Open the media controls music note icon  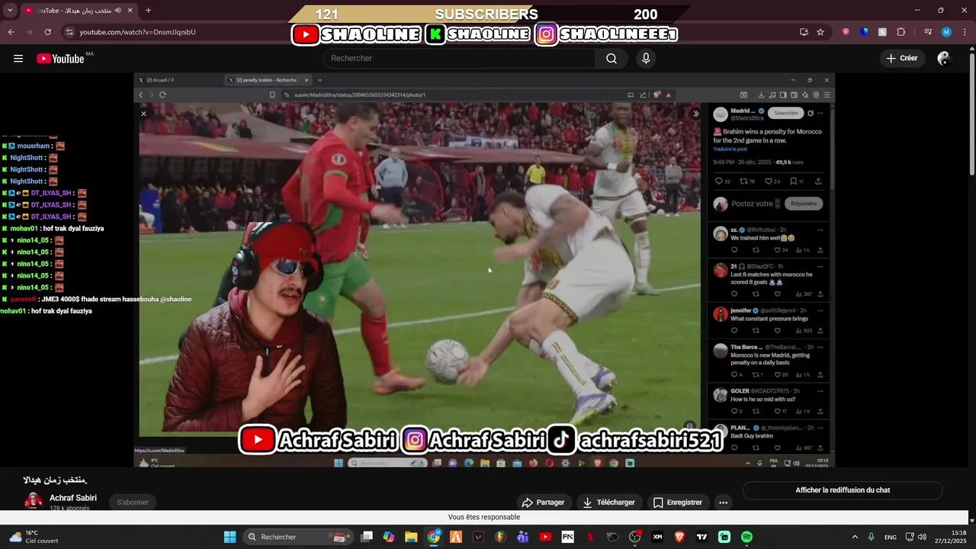(x=927, y=32)
